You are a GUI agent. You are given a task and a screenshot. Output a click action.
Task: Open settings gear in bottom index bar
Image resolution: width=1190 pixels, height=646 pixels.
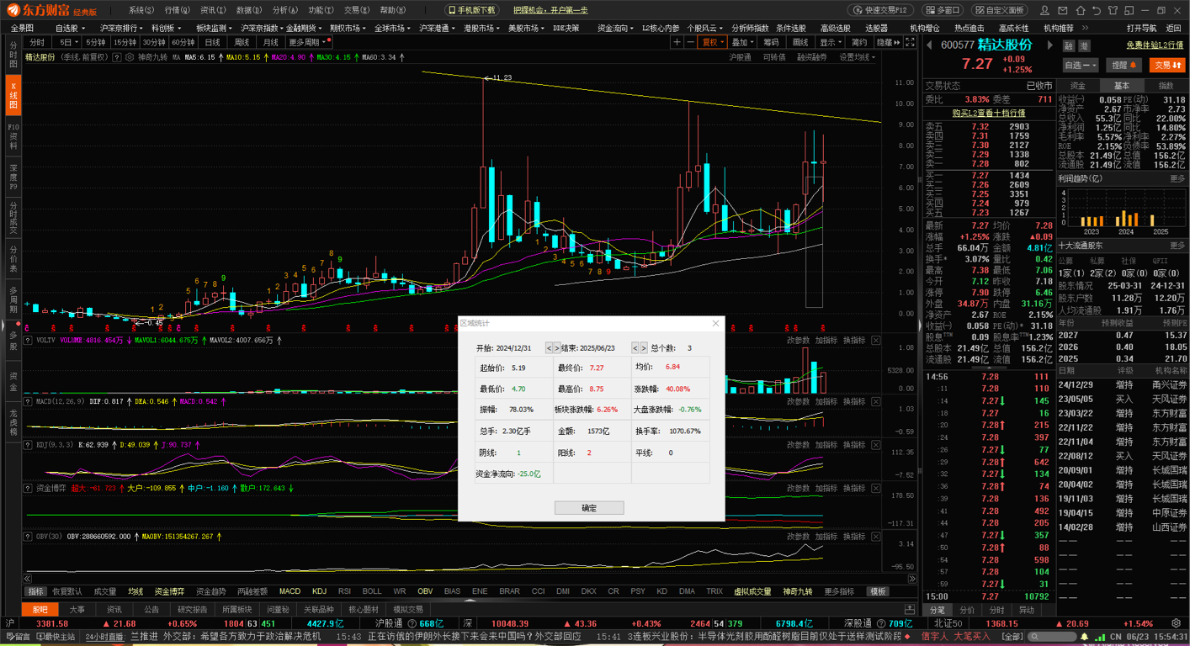click(1176, 623)
